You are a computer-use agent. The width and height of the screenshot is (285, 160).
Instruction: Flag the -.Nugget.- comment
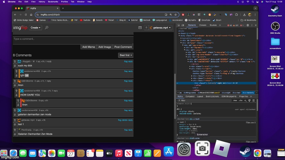(x=125, y=62)
